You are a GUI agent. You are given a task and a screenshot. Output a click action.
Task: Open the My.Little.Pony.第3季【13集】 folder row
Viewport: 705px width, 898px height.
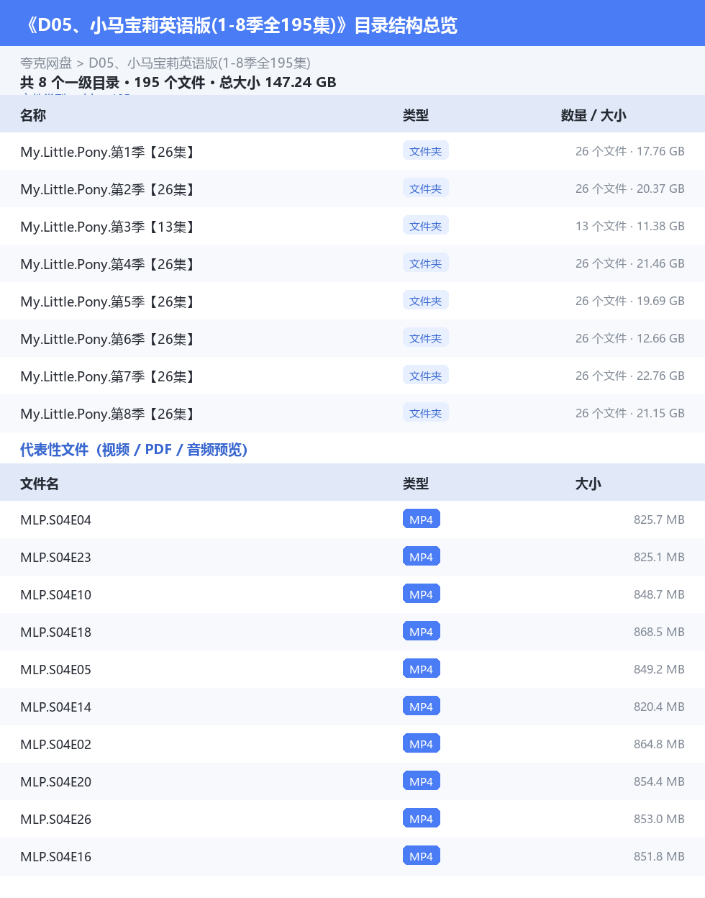tap(352, 226)
